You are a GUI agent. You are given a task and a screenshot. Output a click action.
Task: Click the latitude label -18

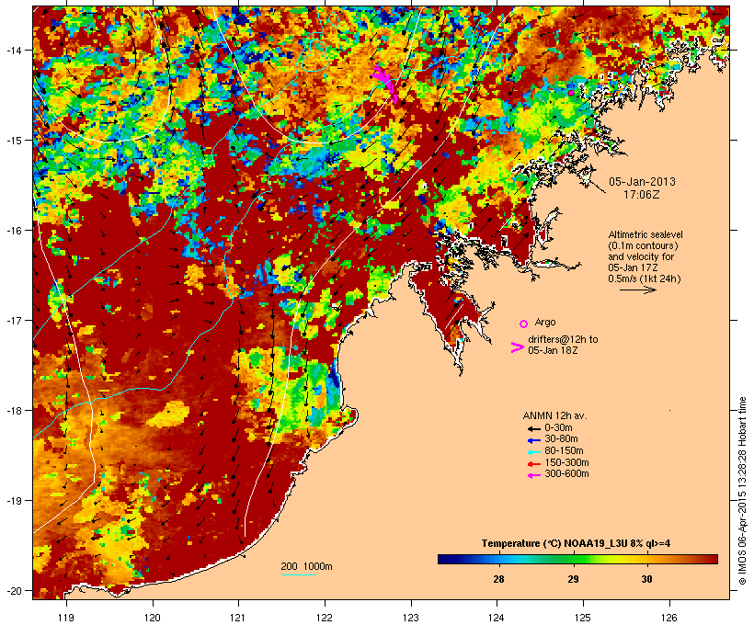(13, 411)
